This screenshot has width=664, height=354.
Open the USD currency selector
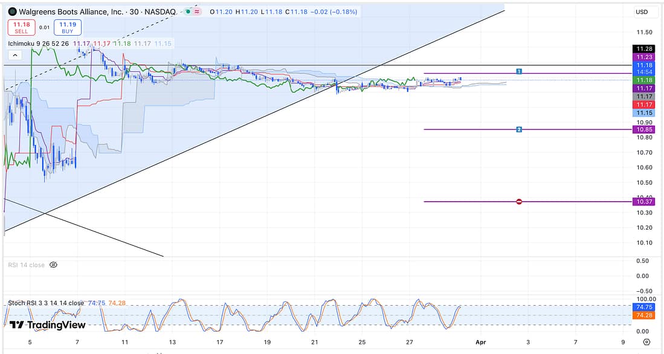point(641,12)
